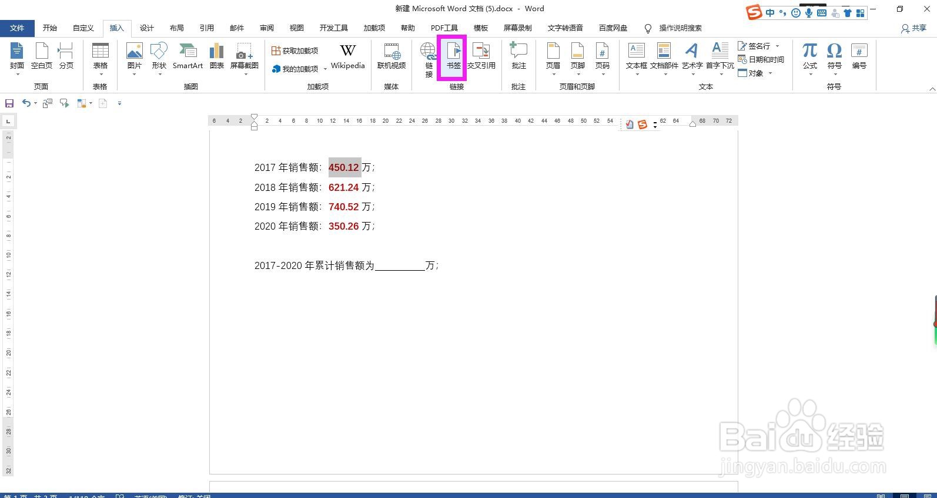Open 我的加载项 list

tap(295, 69)
